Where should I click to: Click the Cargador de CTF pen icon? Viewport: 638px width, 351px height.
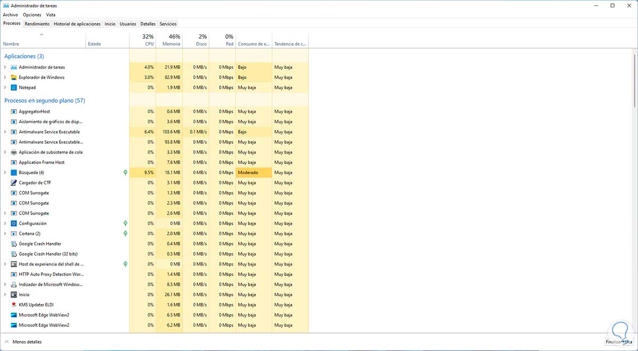pos(14,183)
